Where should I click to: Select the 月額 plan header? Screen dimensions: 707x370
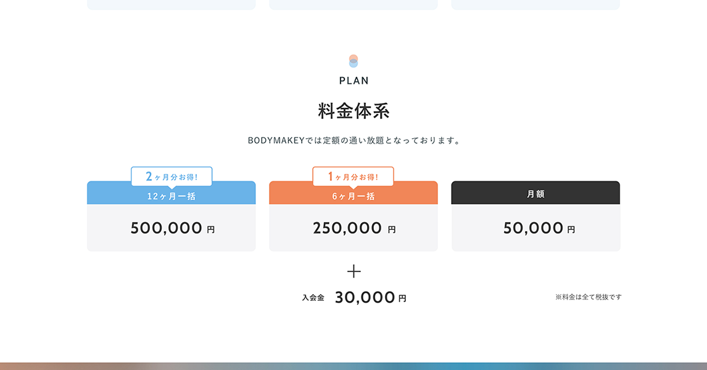(x=535, y=193)
